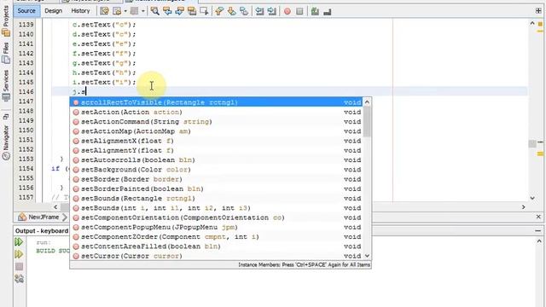
Task: Click Find Previous Occurrence icon
Action: click(x=167, y=11)
